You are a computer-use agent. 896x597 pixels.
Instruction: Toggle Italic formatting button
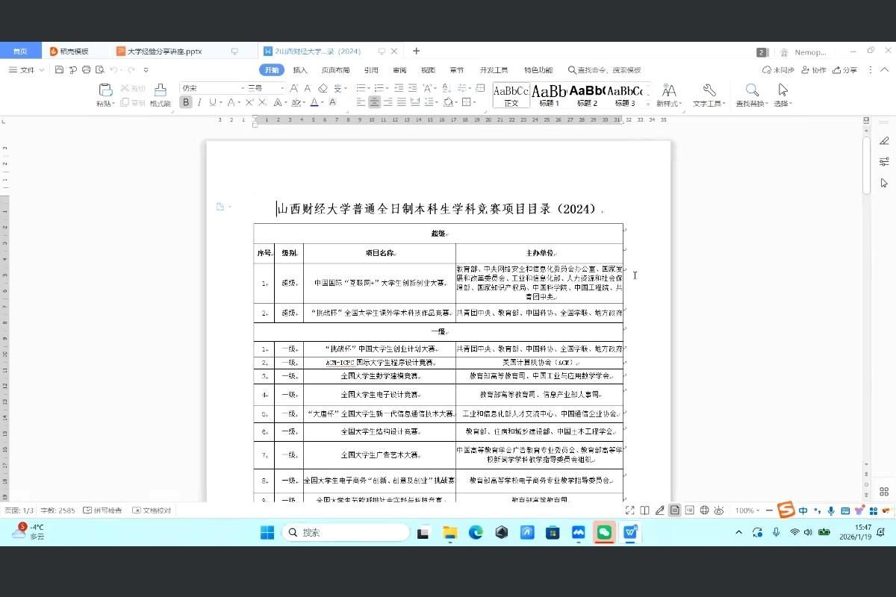click(x=199, y=102)
